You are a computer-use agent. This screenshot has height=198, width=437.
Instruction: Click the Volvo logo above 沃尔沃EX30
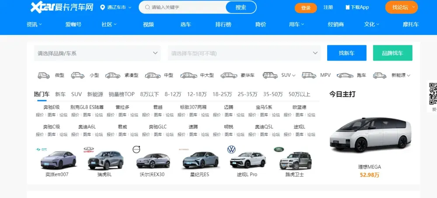pyautogui.click(x=136, y=150)
